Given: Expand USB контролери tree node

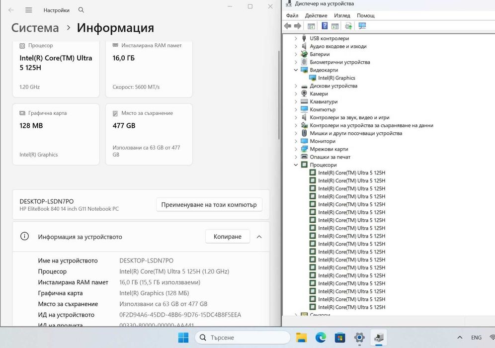Looking at the screenshot, I should (x=296, y=38).
